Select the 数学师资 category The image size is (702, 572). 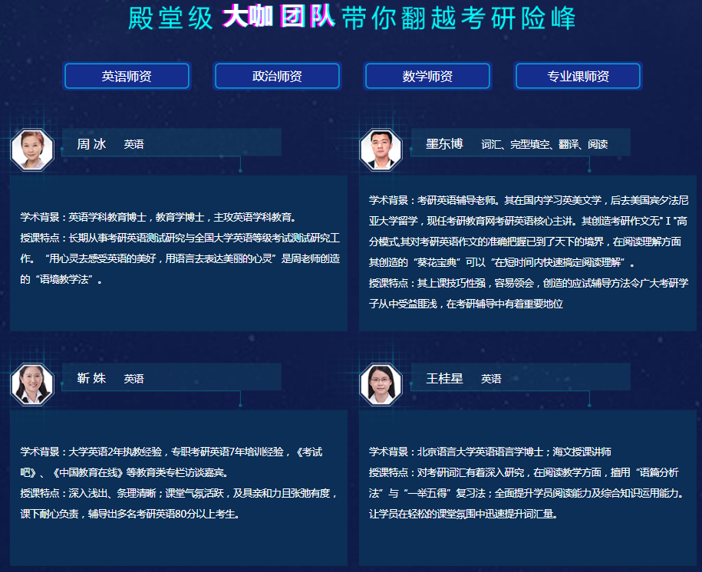click(x=427, y=76)
